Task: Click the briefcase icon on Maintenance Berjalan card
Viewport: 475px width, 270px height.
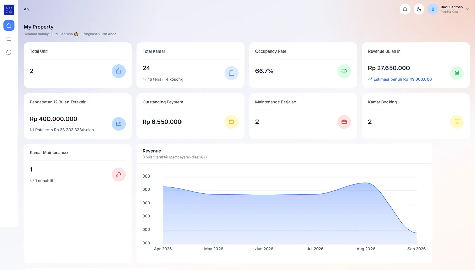Action: click(x=344, y=122)
